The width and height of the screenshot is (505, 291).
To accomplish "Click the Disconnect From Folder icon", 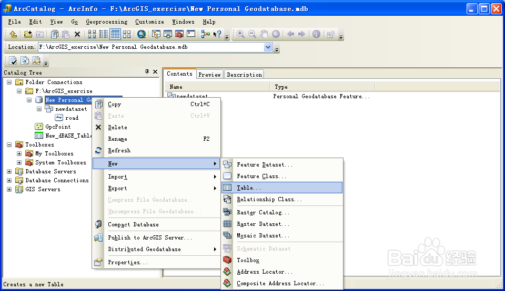I will click(x=39, y=34).
